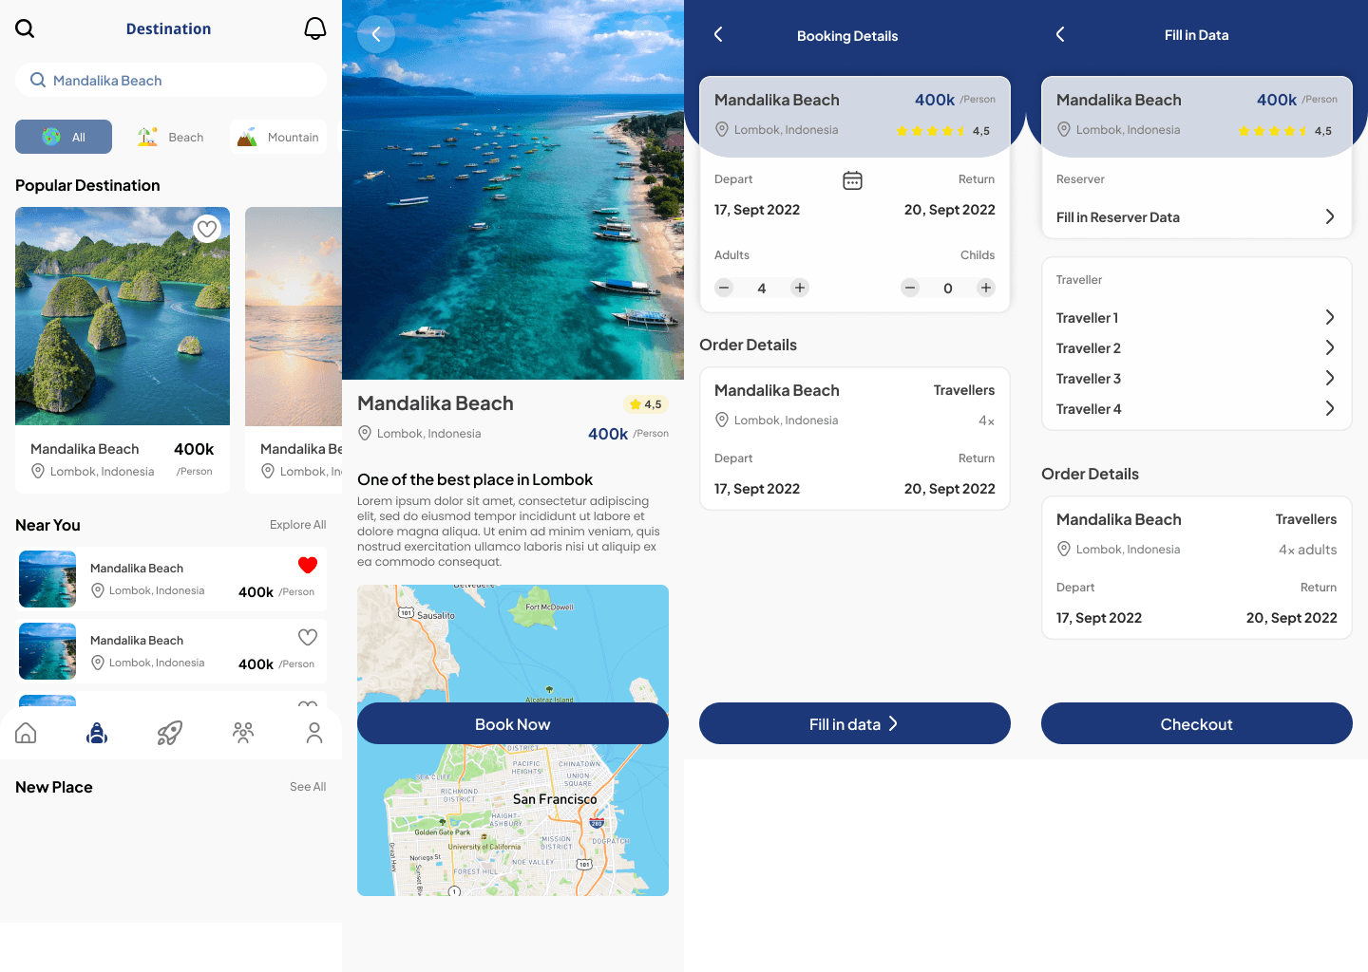Expand the Traveller 3 row
The height and width of the screenshot is (972, 1368).
[1329, 379]
